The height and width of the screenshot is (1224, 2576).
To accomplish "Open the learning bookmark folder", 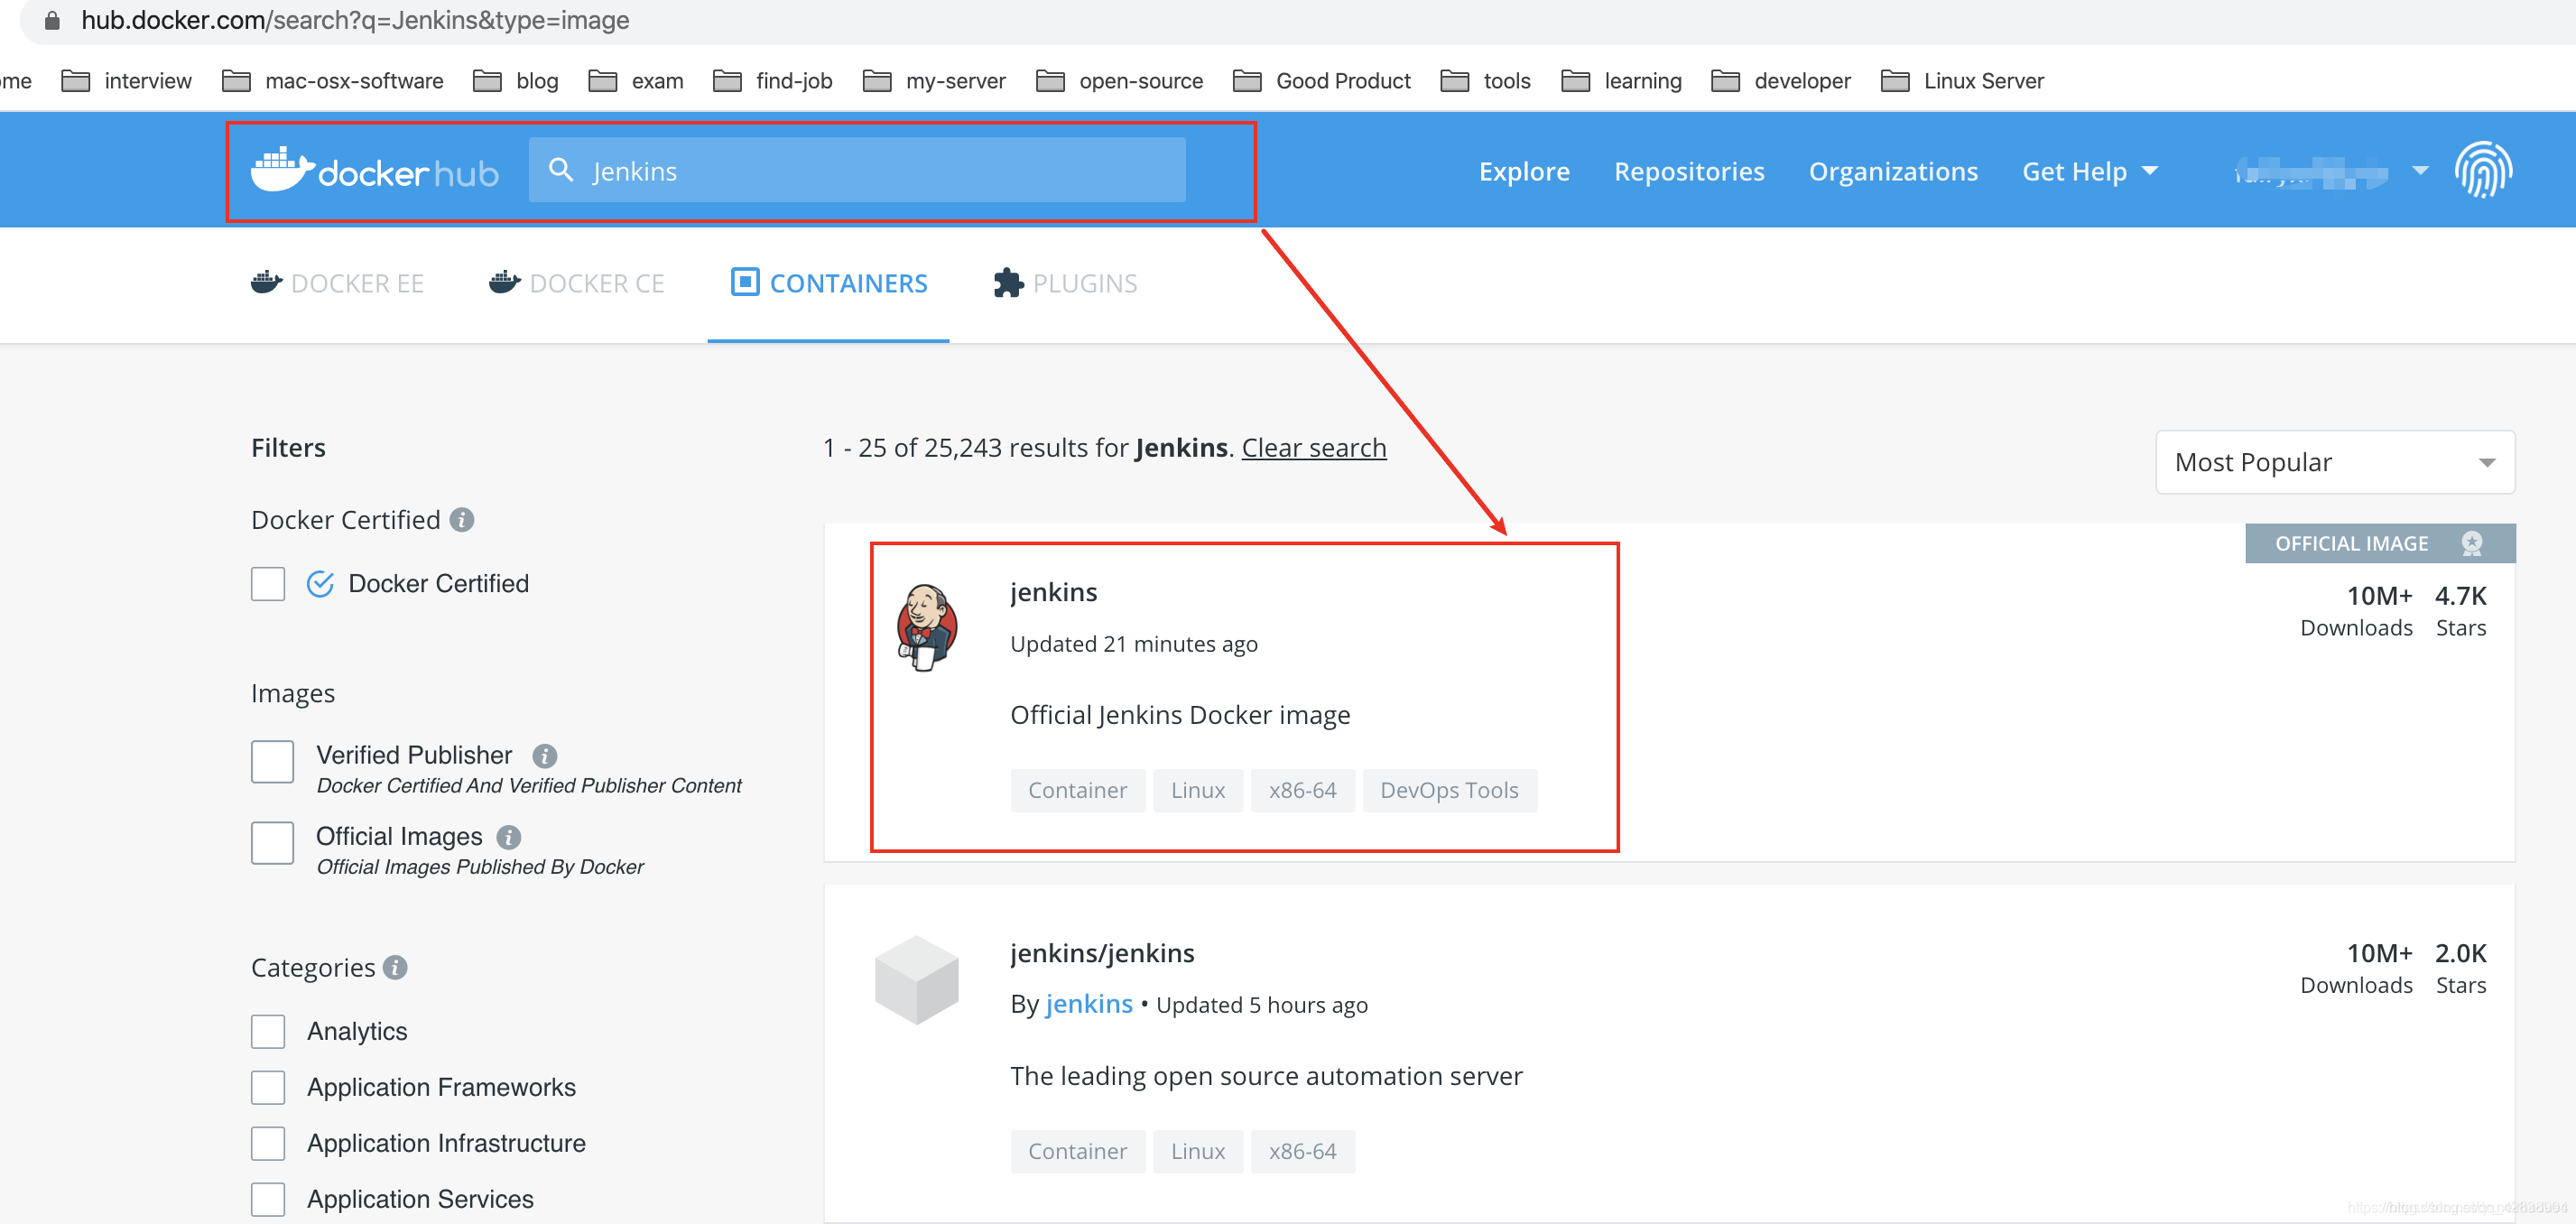I will [x=1621, y=81].
